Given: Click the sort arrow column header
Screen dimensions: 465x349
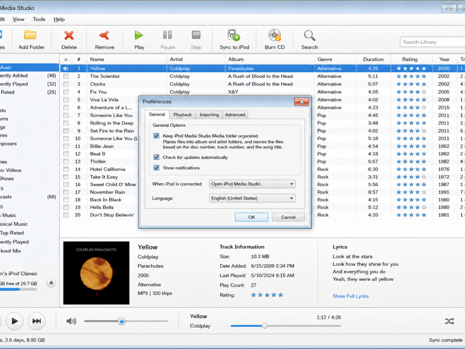Looking at the screenshot, I should pyautogui.click(x=66, y=59).
